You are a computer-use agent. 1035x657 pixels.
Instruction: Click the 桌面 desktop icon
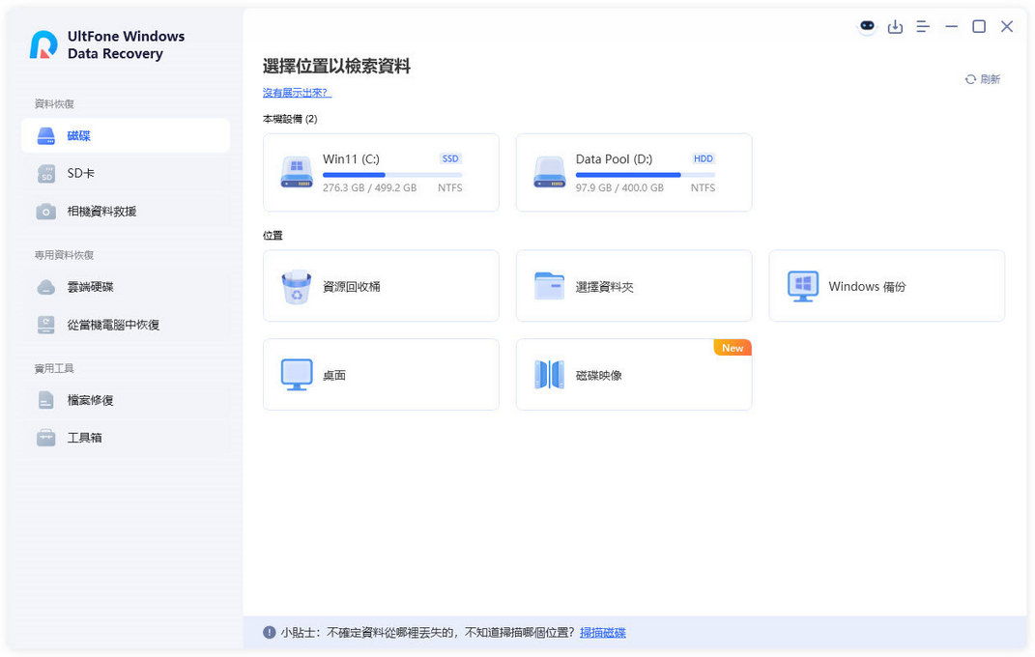(297, 375)
